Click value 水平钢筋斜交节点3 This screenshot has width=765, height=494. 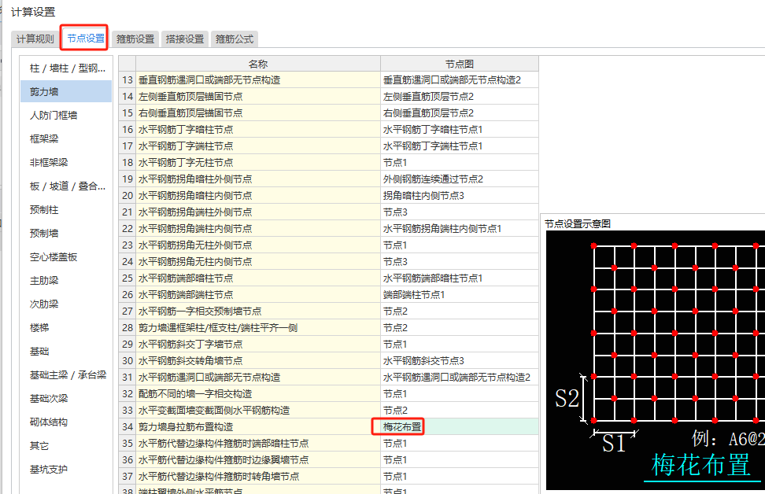click(460, 361)
